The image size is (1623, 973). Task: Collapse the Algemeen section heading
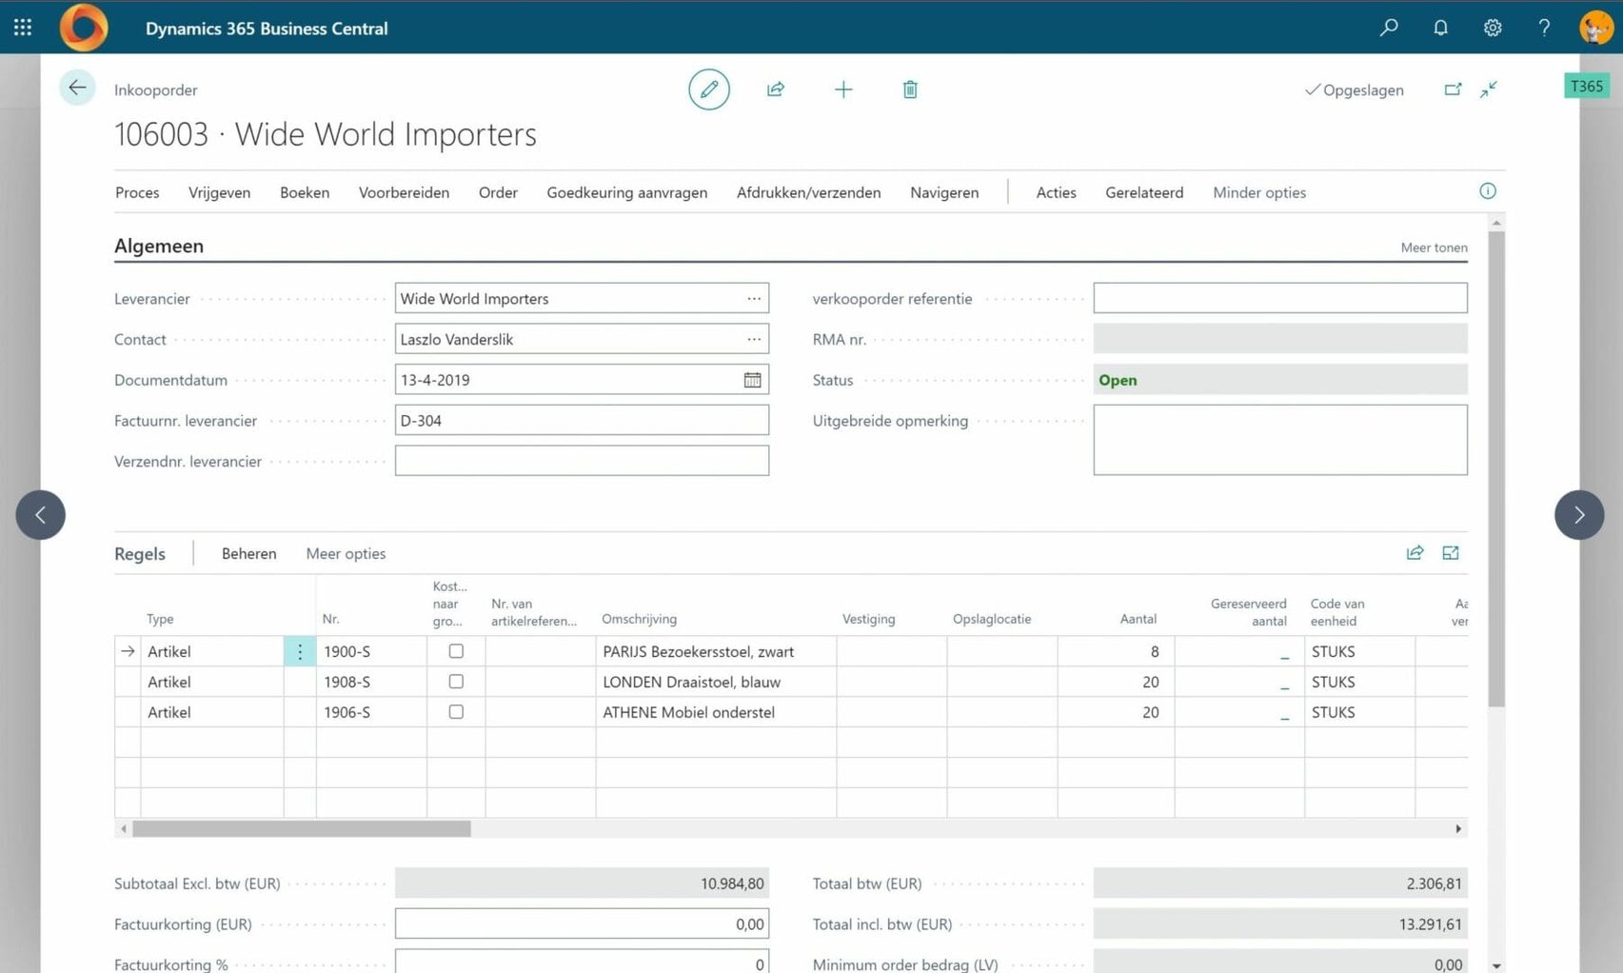point(159,246)
